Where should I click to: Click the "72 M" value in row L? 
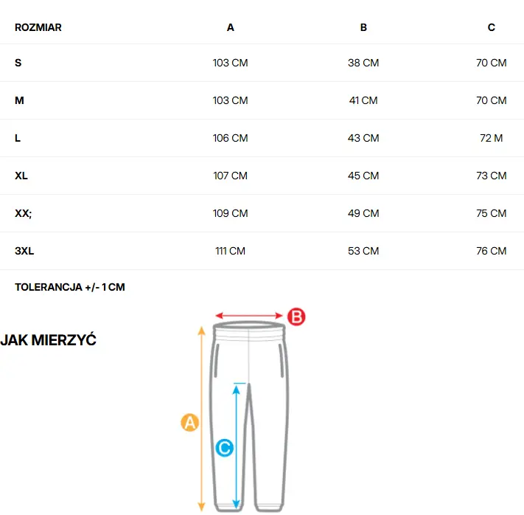tap(492, 138)
